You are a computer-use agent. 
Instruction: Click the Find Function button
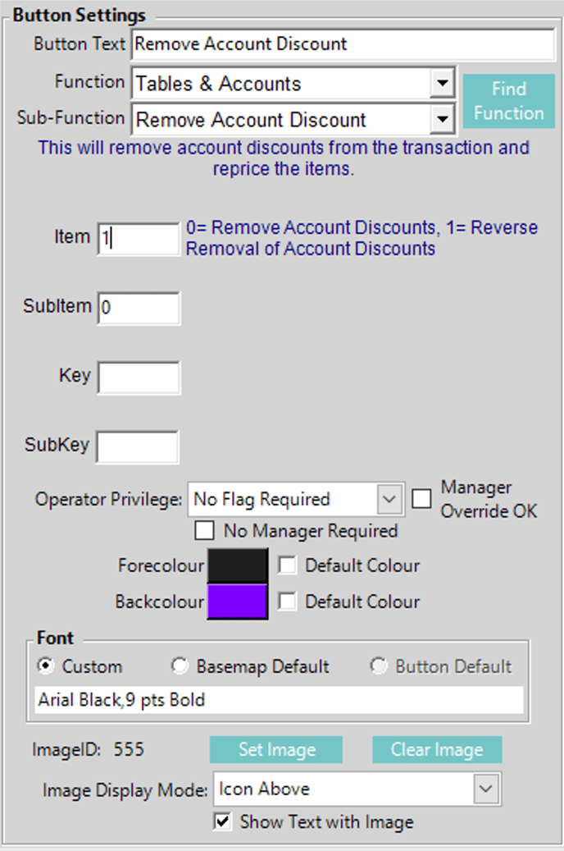pyautogui.click(x=509, y=101)
